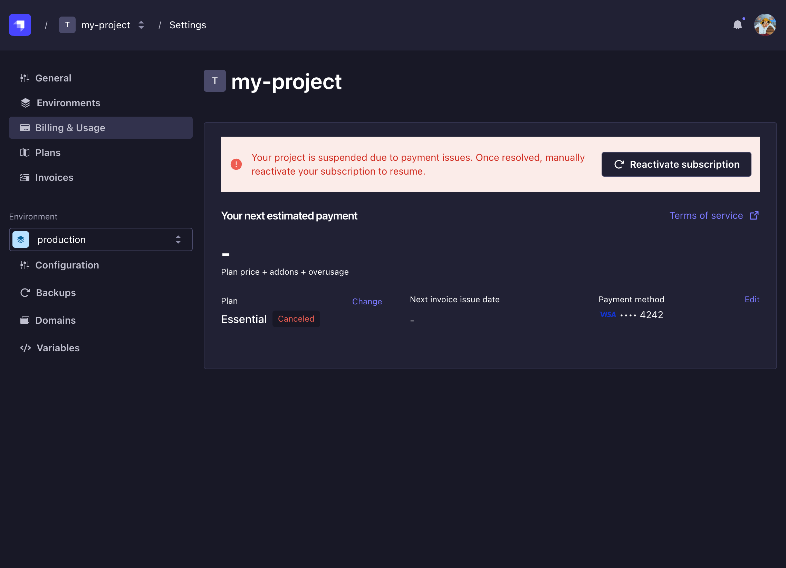Image resolution: width=786 pixels, height=568 pixels.
Task: Click the Environments layers icon
Action: (x=25, y=103)
